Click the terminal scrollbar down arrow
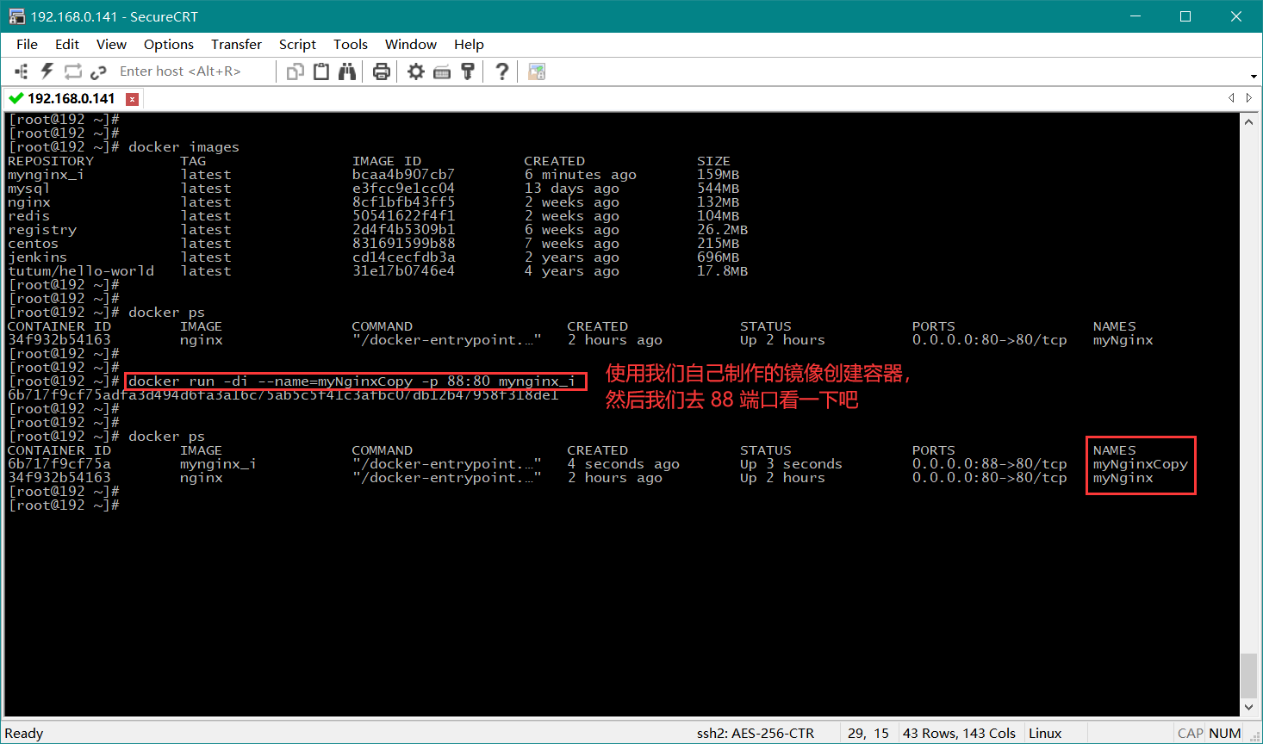The width and height of the screenshot is (1263, 744). (x=1249, y=707)
